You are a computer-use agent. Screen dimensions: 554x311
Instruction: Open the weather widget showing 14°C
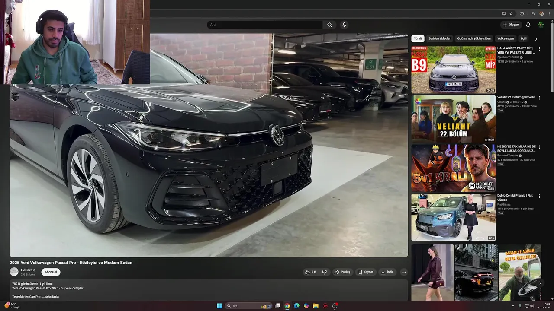point(11,306)
